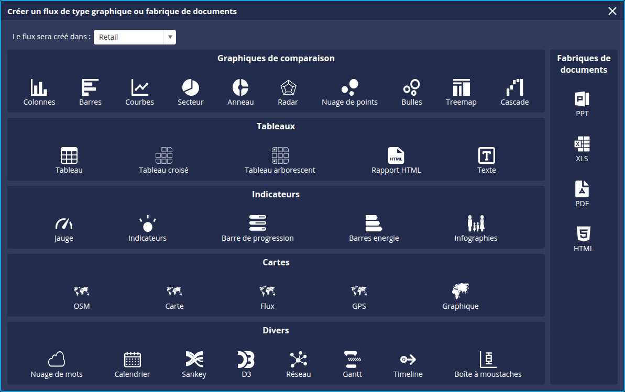
Task: Open the Retail role dropdown
Action: pos(135,37)
